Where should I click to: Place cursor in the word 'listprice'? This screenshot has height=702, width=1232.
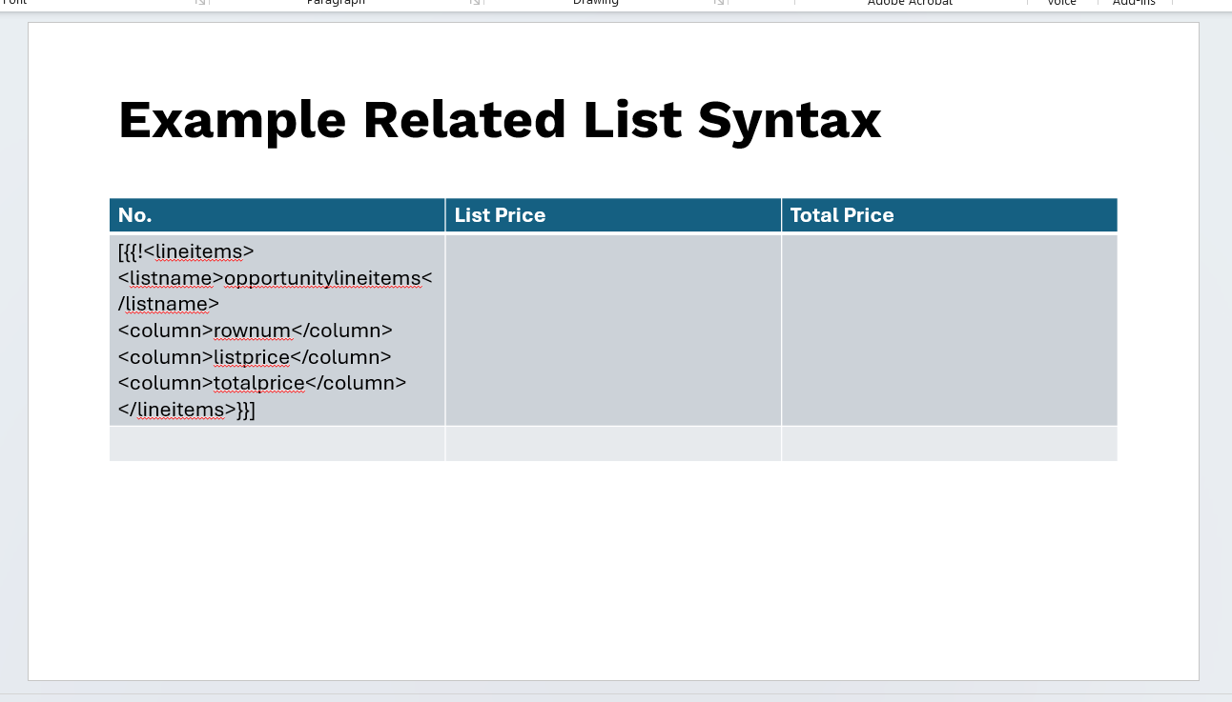[252, 357]
